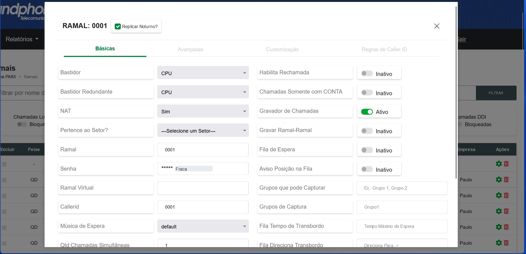Open the settings gear on the bottom QD row
The image size is (526, 254).
(499, 243)
